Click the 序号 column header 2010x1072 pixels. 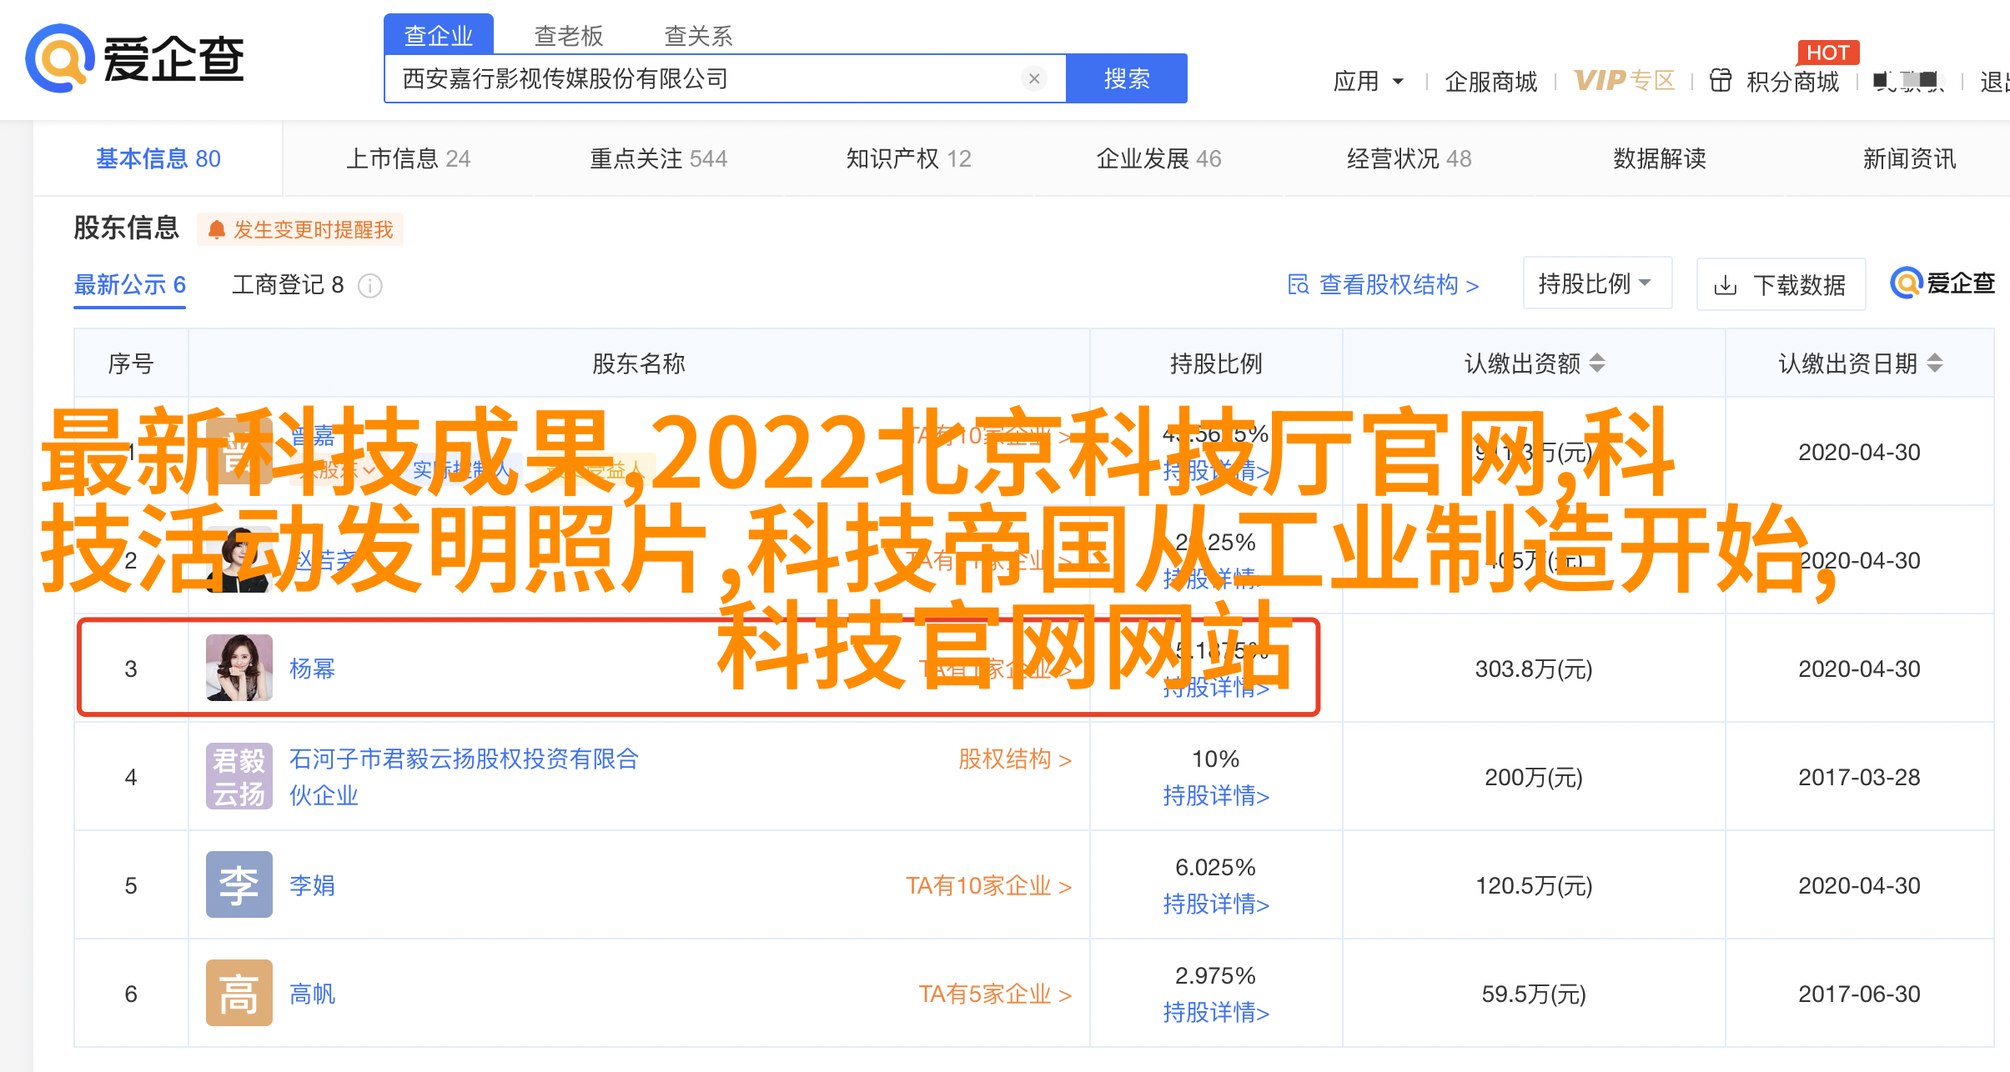coord(131,363)
